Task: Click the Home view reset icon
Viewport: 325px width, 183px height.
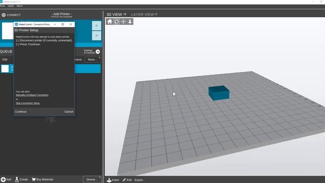Action: [x=110, y=21]
